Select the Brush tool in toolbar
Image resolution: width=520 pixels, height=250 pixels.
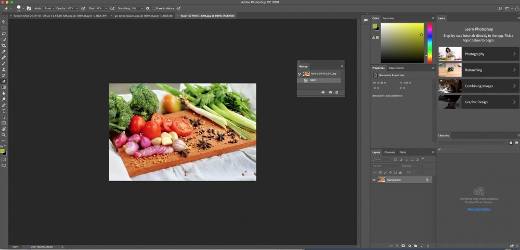pyautogui.click(x=4, y=63)
